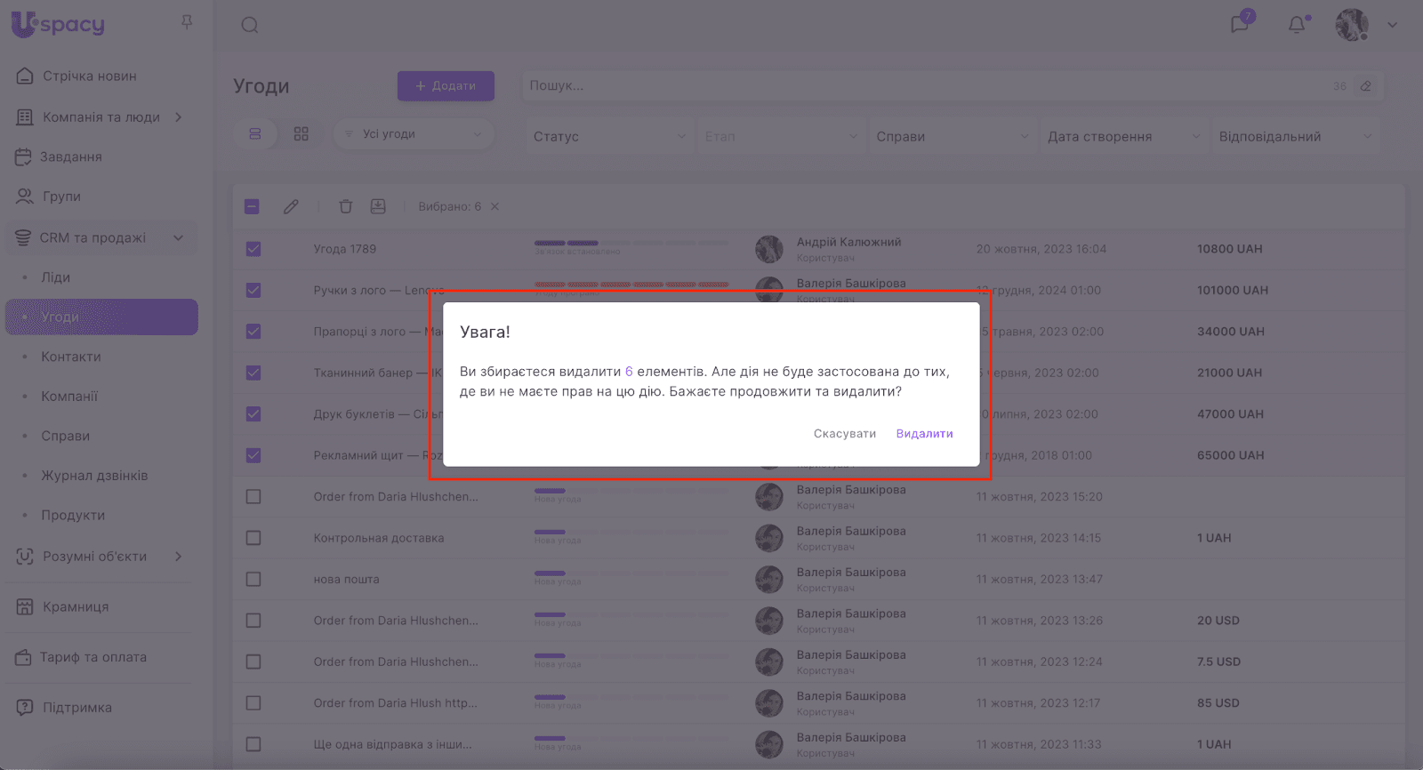Open the Підтримка support icon
Image resolution: width=1423 pixels, height=770 pixels.
click(x=25, y=708)
